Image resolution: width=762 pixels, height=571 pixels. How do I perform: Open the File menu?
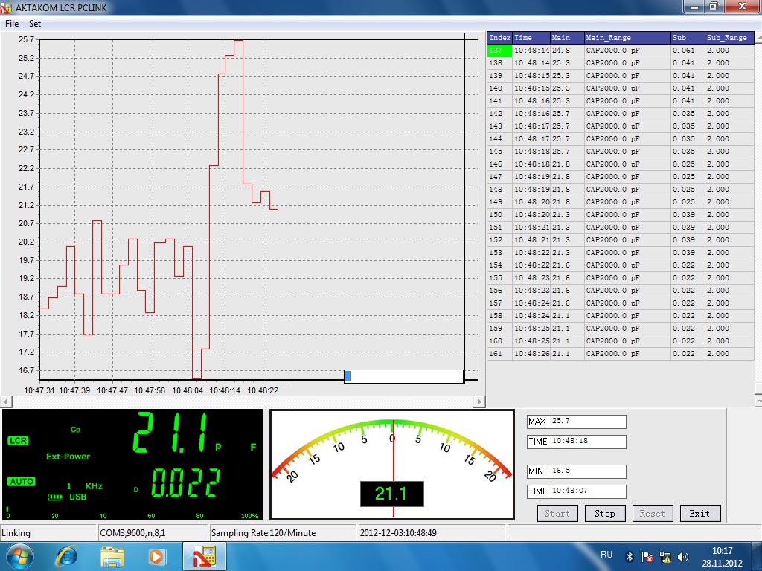12,23
